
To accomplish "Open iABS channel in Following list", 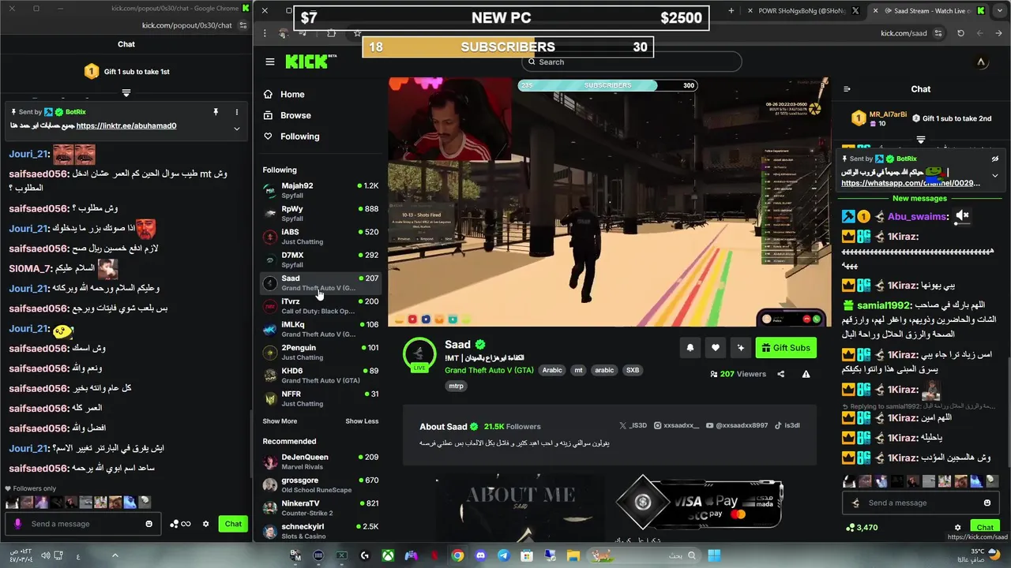I will click(321, 237).
